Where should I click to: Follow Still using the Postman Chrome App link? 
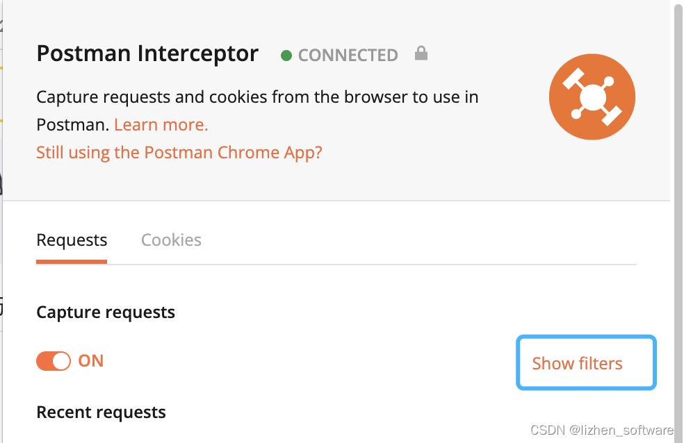(x=179, y=153)
